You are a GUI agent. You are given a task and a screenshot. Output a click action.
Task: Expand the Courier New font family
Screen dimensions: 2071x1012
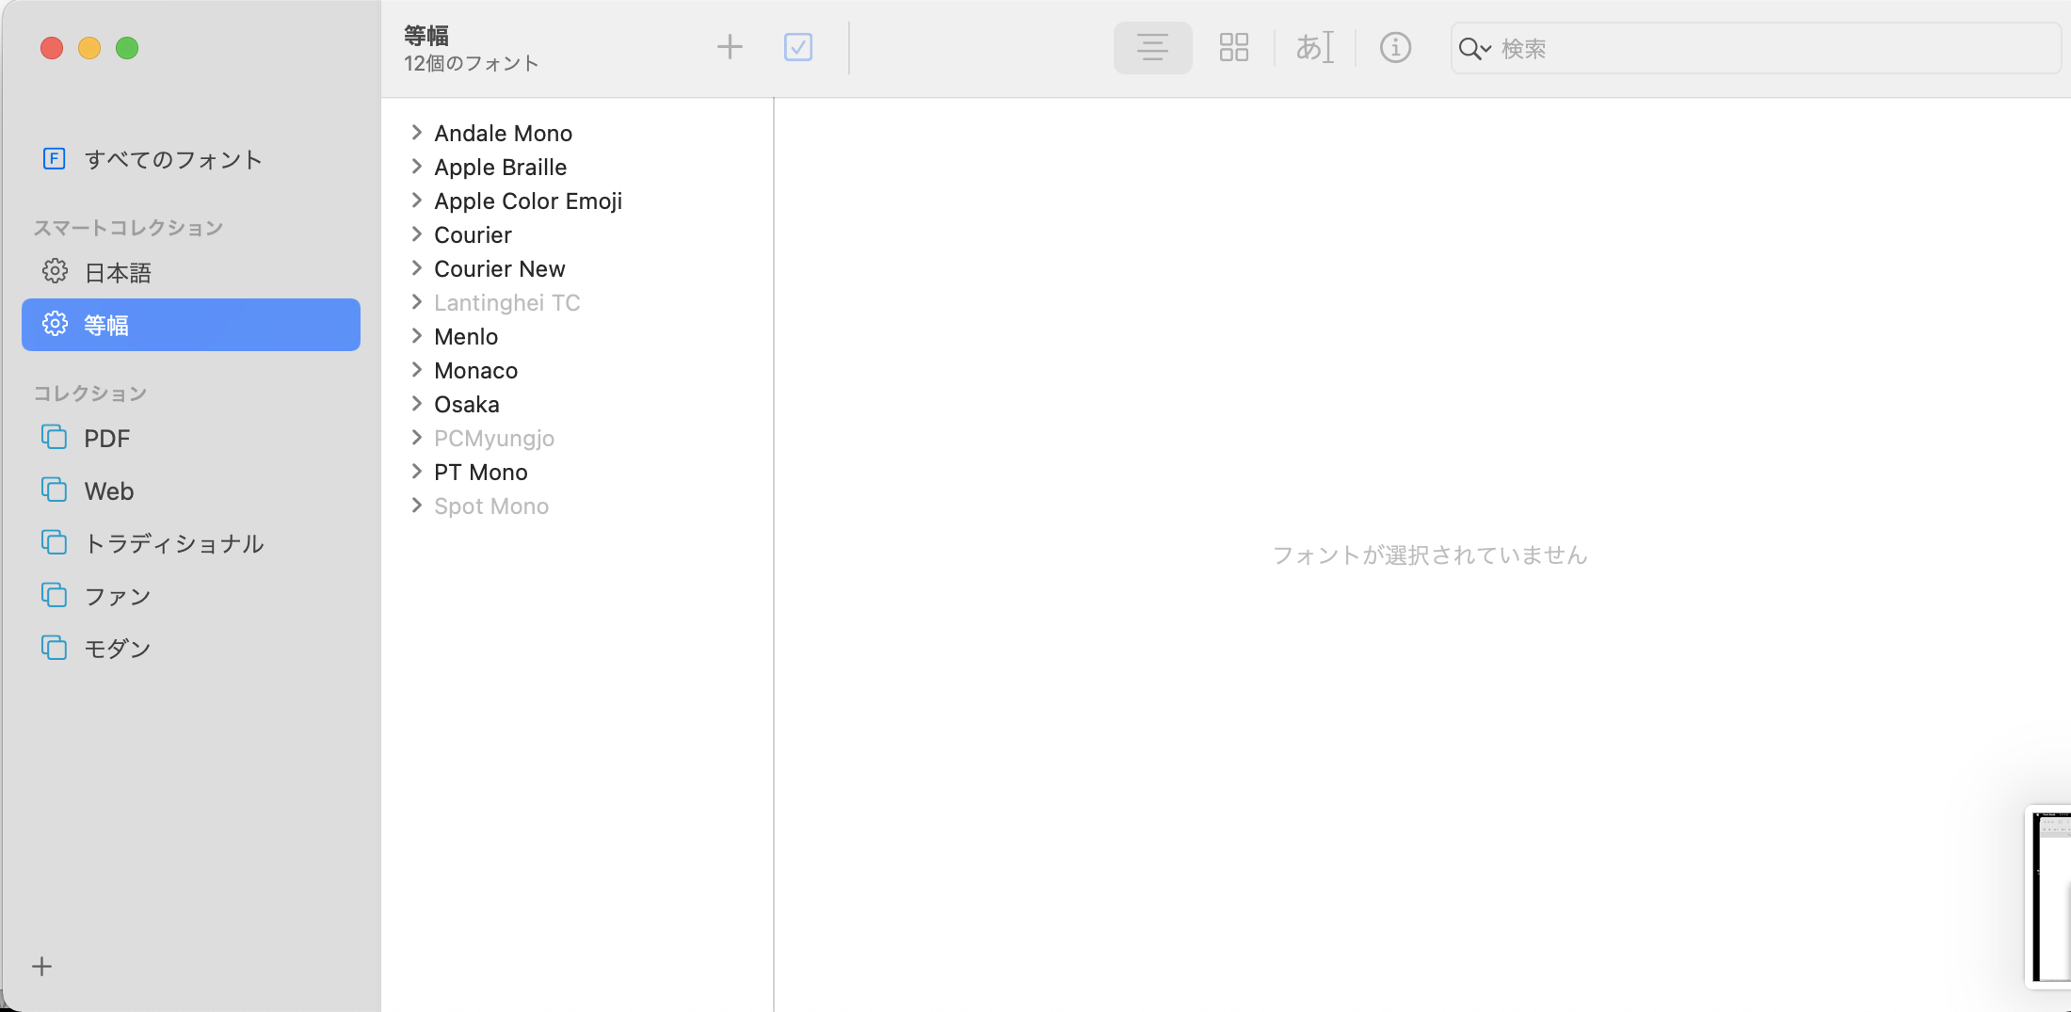point(416,268)
